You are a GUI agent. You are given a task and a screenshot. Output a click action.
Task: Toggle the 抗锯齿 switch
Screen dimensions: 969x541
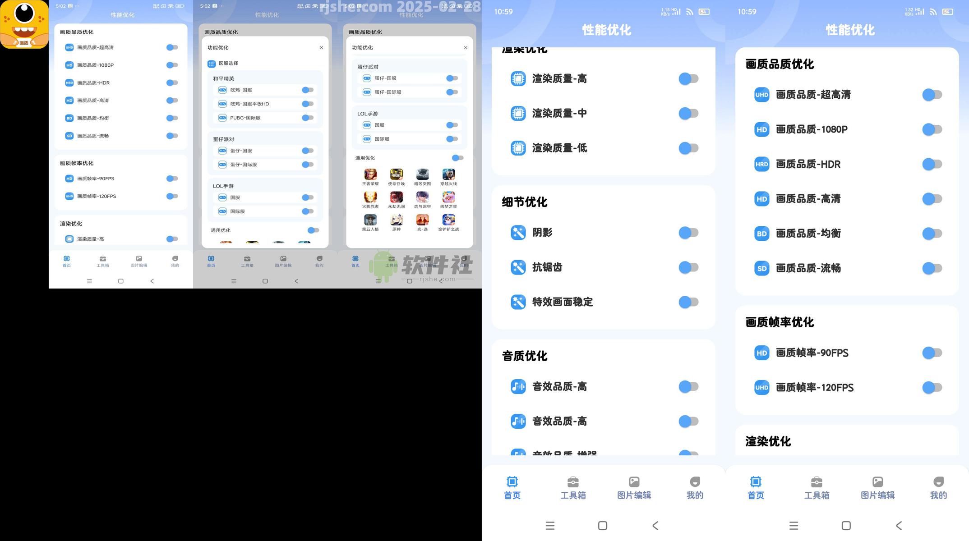[x=688, y=267]
